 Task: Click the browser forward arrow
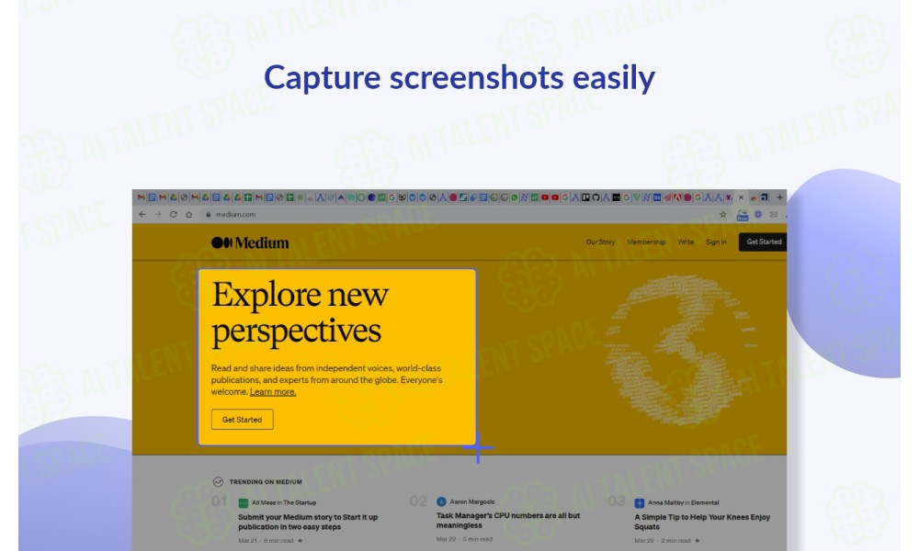click(x=158, y=214)
